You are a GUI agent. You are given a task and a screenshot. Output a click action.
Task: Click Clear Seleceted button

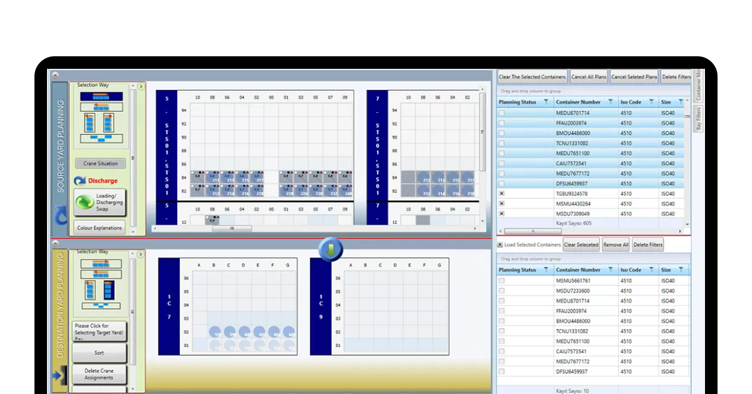click(x=582, y=245)
